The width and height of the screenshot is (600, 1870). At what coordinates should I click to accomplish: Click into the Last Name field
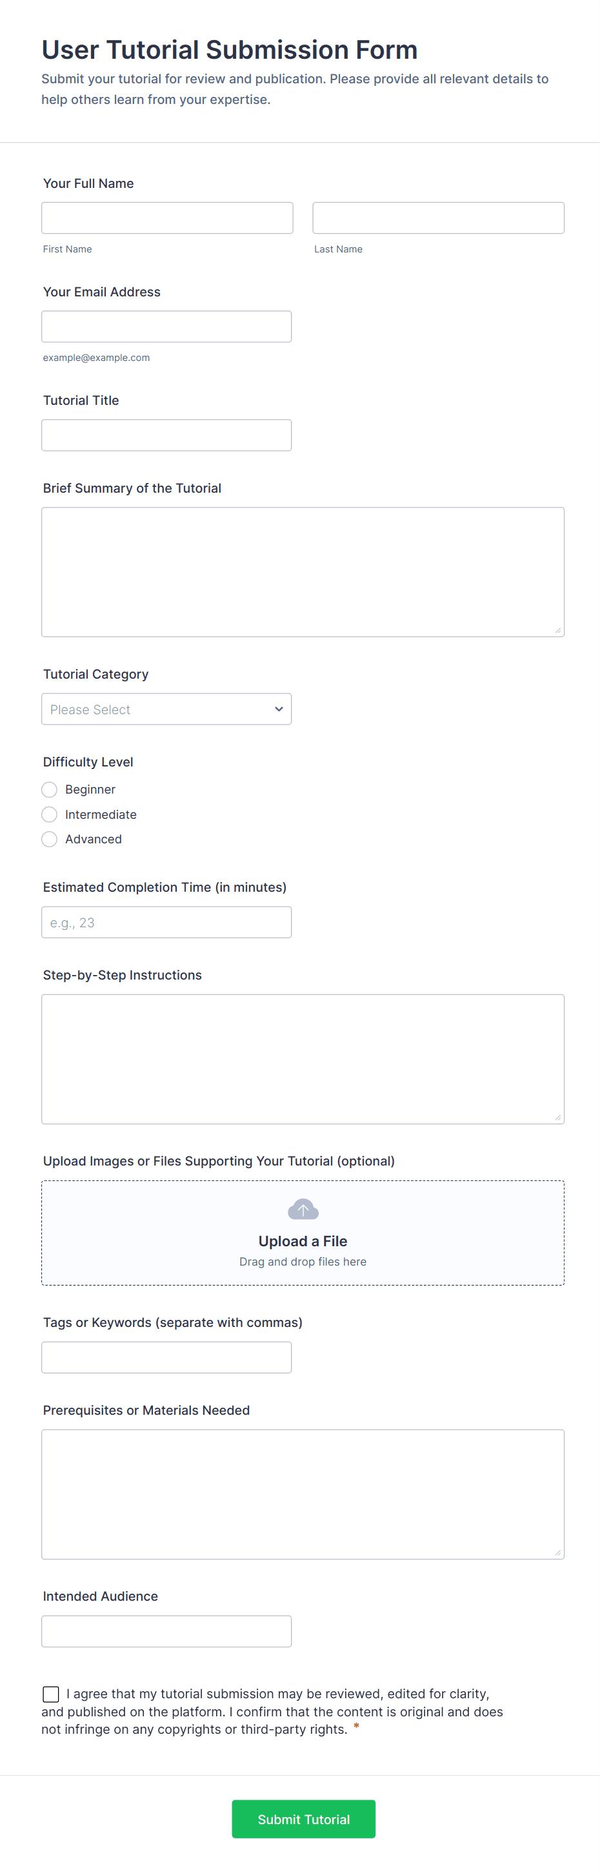(x=438, y=218)
